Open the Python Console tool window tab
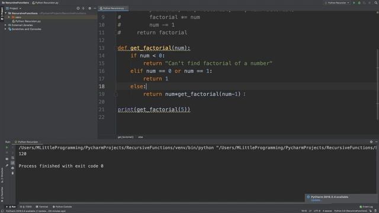The image size is (379, 213). click(x=62, y=206)
